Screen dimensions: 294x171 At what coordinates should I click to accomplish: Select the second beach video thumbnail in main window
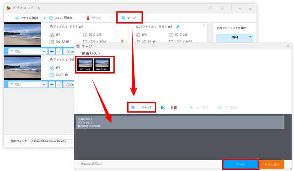pyautogui.click(x=23, y=68)
